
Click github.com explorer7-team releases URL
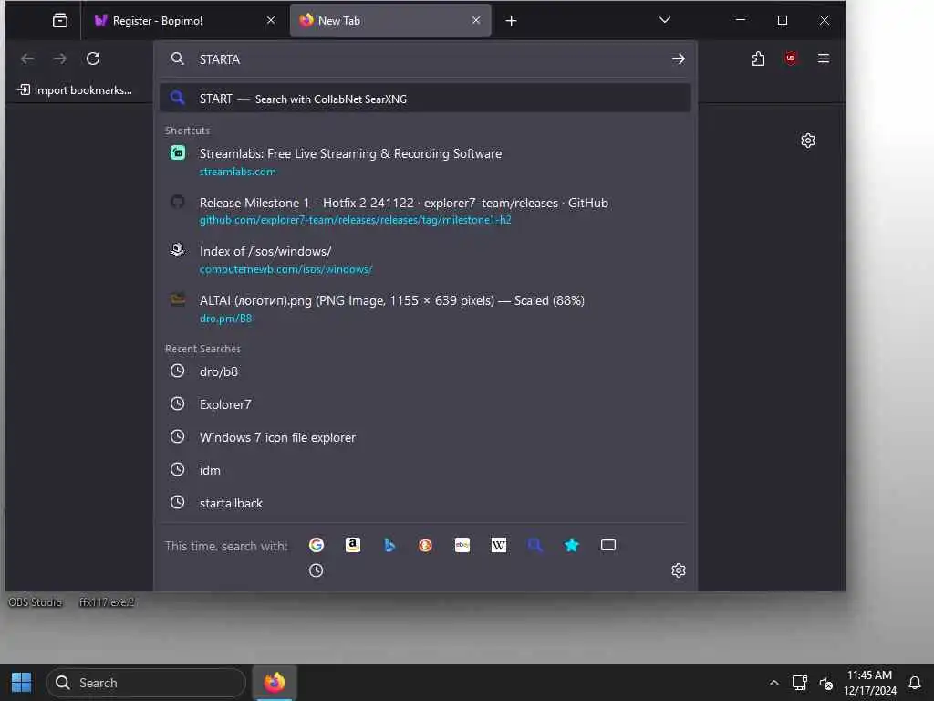pos(356,220)
